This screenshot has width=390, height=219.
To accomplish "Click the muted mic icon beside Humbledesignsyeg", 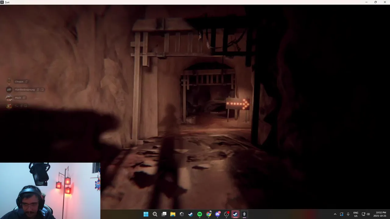I will (x=38, y=90).
